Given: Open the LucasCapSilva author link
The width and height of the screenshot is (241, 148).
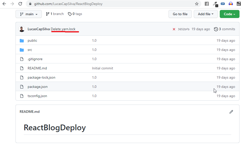Looking at the screenshot, I should pos(38,29).
